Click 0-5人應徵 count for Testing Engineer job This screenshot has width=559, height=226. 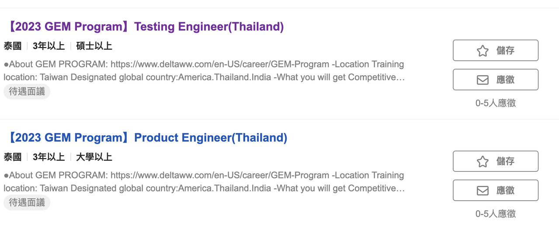[x=496, y=103]
